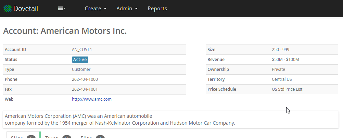Image resolution: width=343 pixels, height=138 pixels.
Task: Click the Private ownership value
Action: [x=278, y=70]
